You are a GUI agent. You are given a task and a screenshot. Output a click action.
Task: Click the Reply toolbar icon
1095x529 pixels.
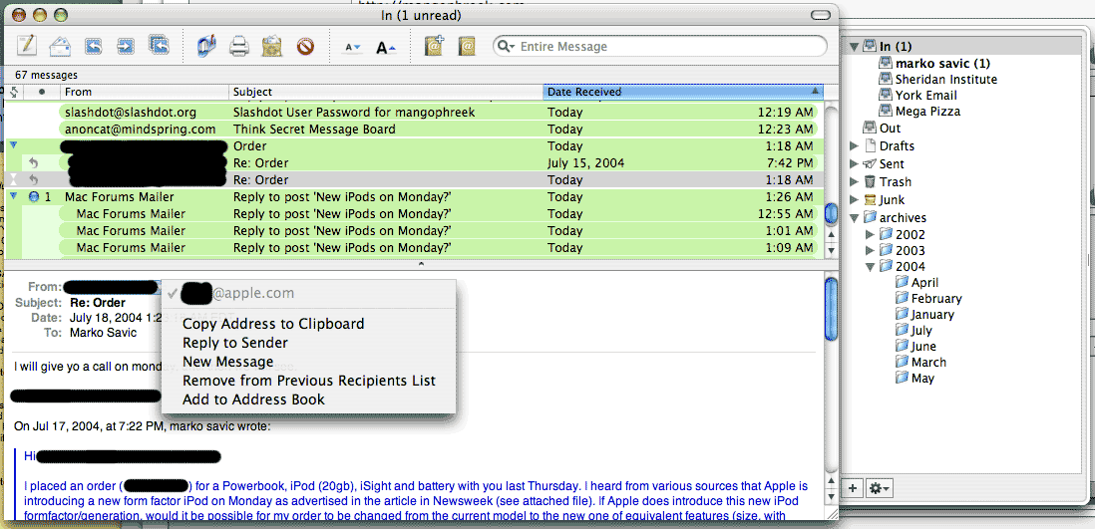pyautogui.click(x=93, y=47)
